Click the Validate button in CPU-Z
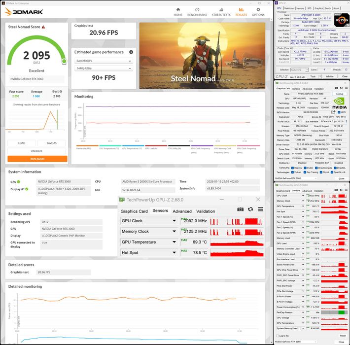The width and height of the screenshot is (350, 345). click(329, 76)
